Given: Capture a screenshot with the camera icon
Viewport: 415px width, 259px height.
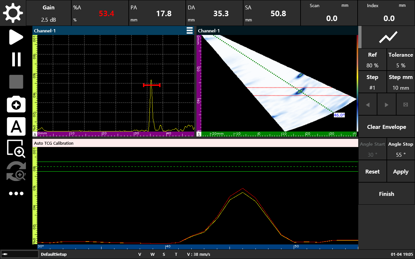Looking at the screenshot, I should [x=16, y=104].
